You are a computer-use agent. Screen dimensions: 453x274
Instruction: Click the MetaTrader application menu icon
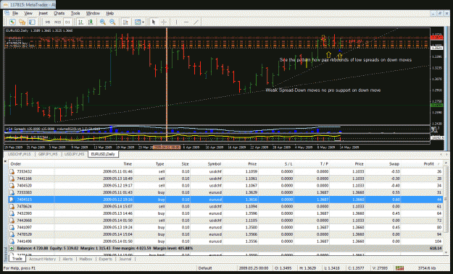7,13
